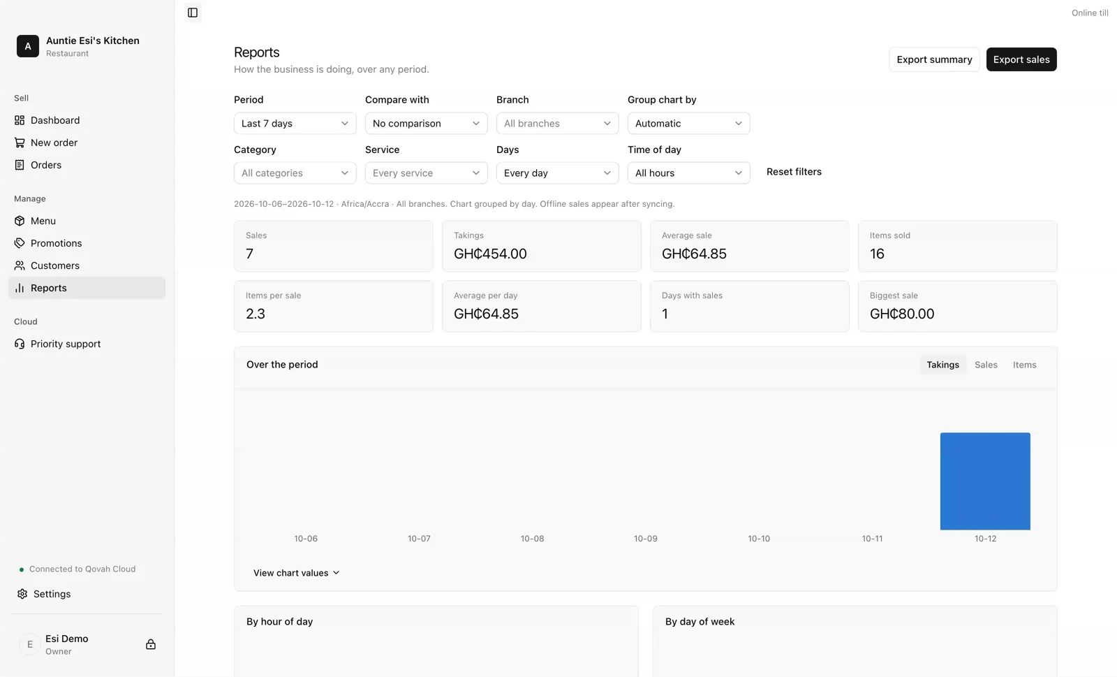1117x677 pixels.
Task: Click the Settings gear icon
Action: [22, 594]
